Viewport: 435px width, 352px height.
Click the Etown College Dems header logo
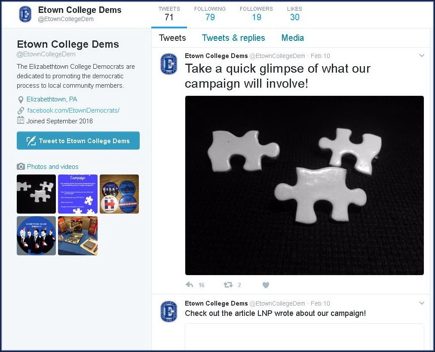point(25,14)
